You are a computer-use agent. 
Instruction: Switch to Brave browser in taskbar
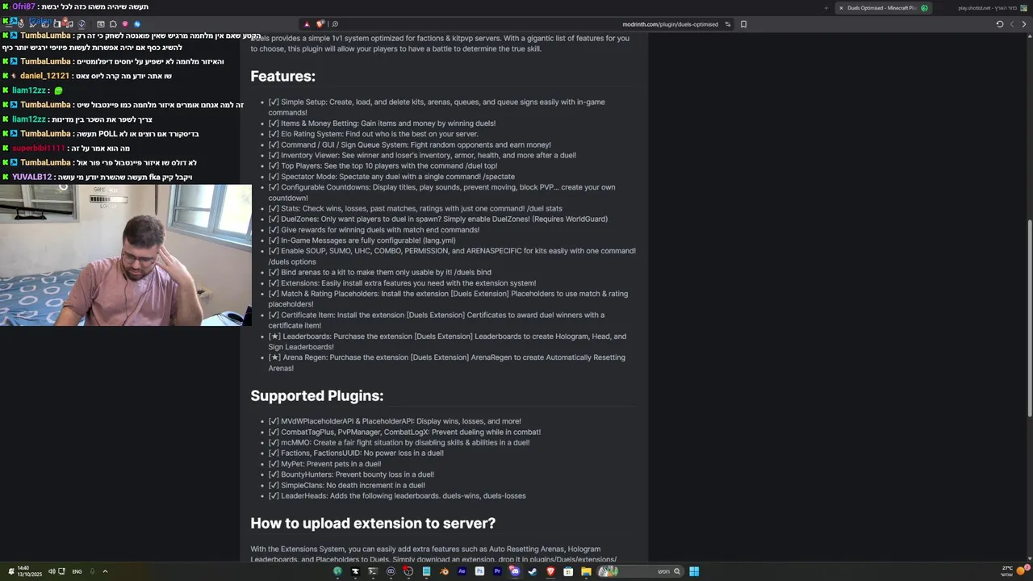551,571
